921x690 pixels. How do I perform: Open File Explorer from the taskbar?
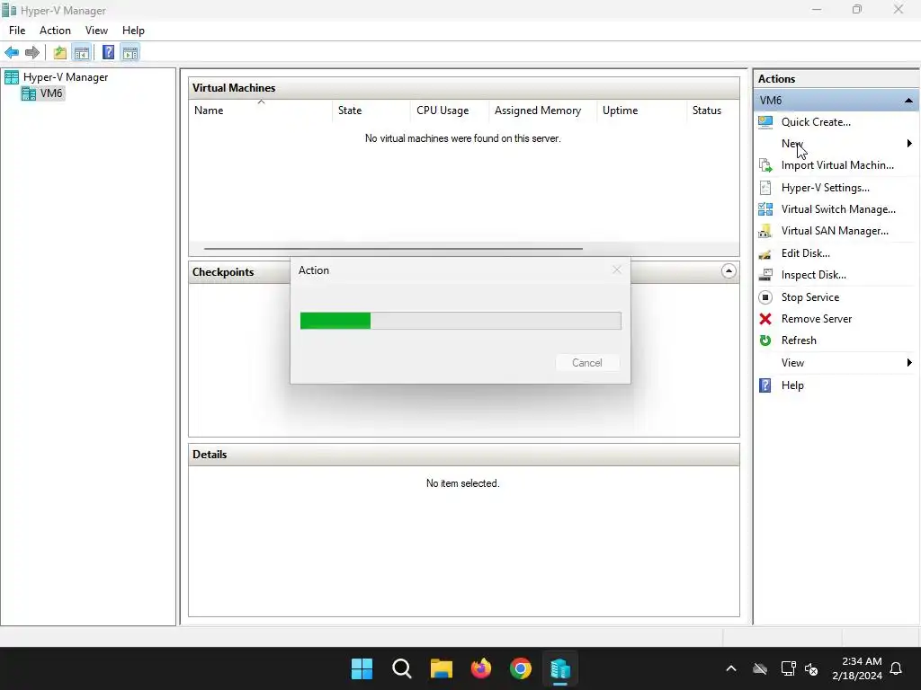click(x=441, y=668)
